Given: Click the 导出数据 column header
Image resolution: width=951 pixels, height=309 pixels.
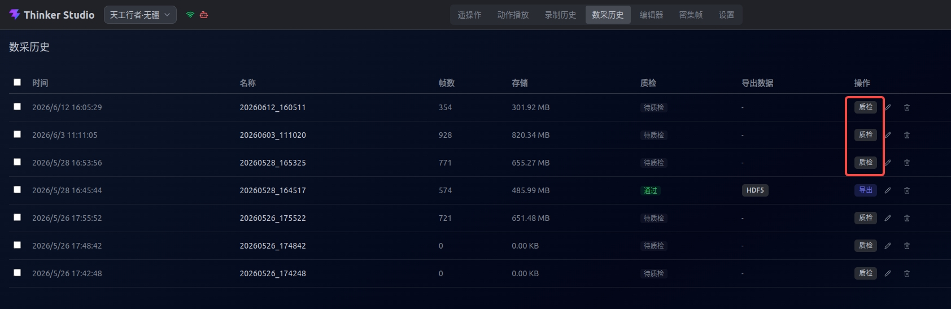Looking at the screenshot, I should pyautogui.click(x=757, y=83).
